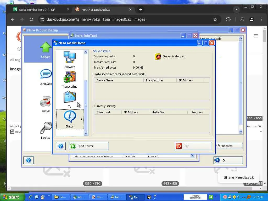Screen dimensions: 268x201
Task: Click the check for updates button
Action: (229, 146)
